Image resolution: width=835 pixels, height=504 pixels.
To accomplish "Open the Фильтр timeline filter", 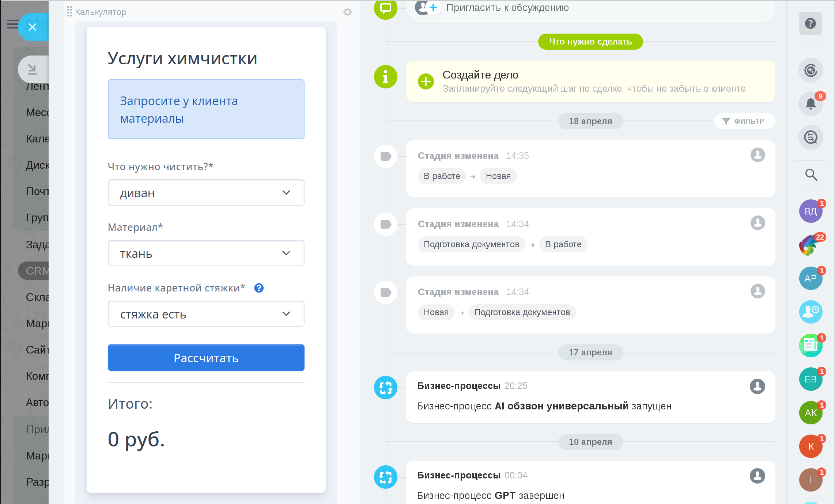I will pos(744,121).
